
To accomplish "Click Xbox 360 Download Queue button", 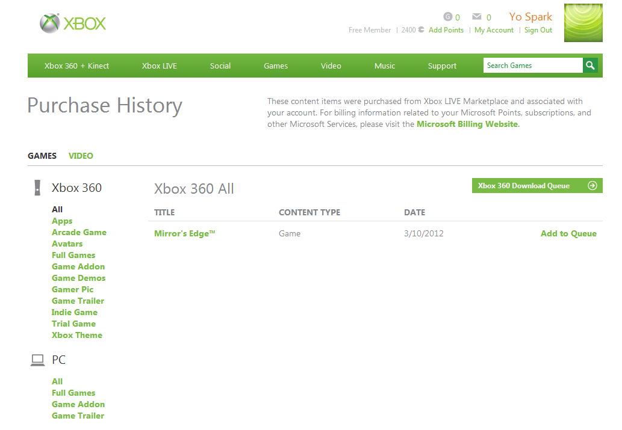I will pos(537,185).
